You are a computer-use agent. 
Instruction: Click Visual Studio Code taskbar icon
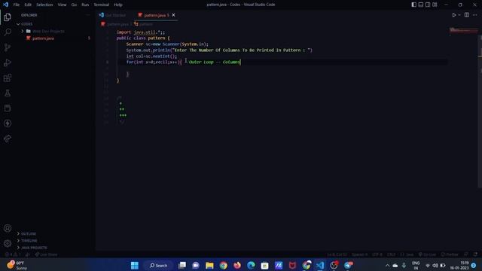[x=320, y=265]
